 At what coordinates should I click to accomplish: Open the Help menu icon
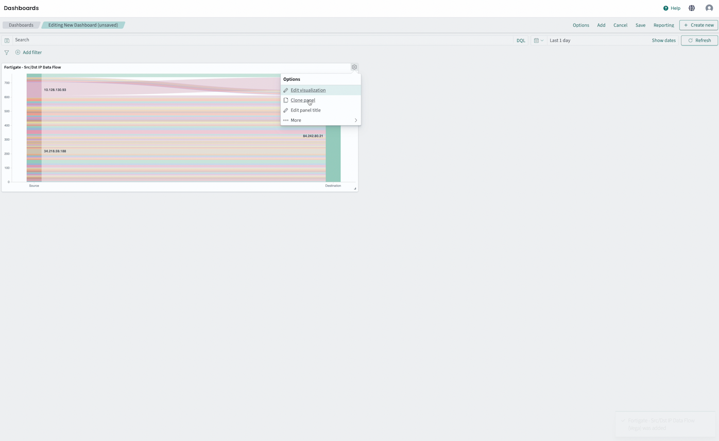point(665,8)
